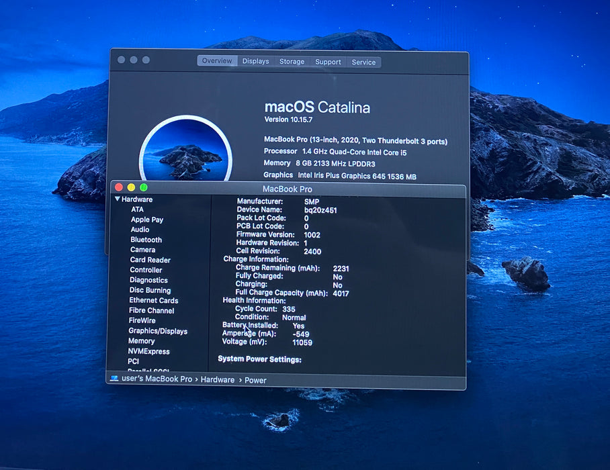Select FireWire in sidebar

(x=142, y=321)
